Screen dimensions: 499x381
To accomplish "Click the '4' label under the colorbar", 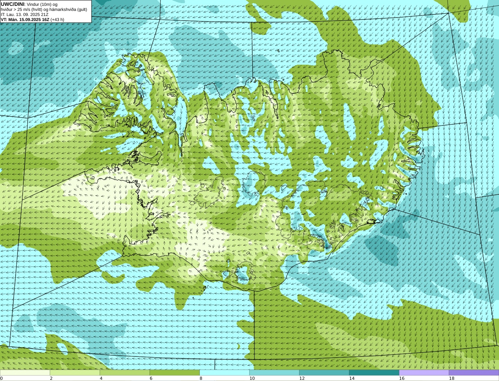I will (101, 378).
